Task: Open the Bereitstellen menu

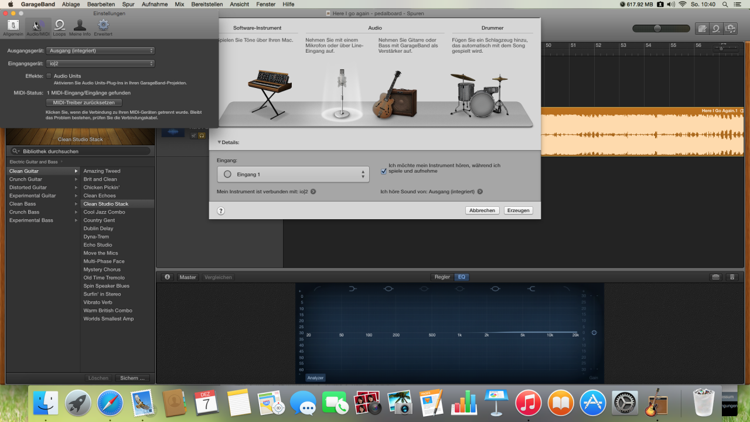Action: 207,4
